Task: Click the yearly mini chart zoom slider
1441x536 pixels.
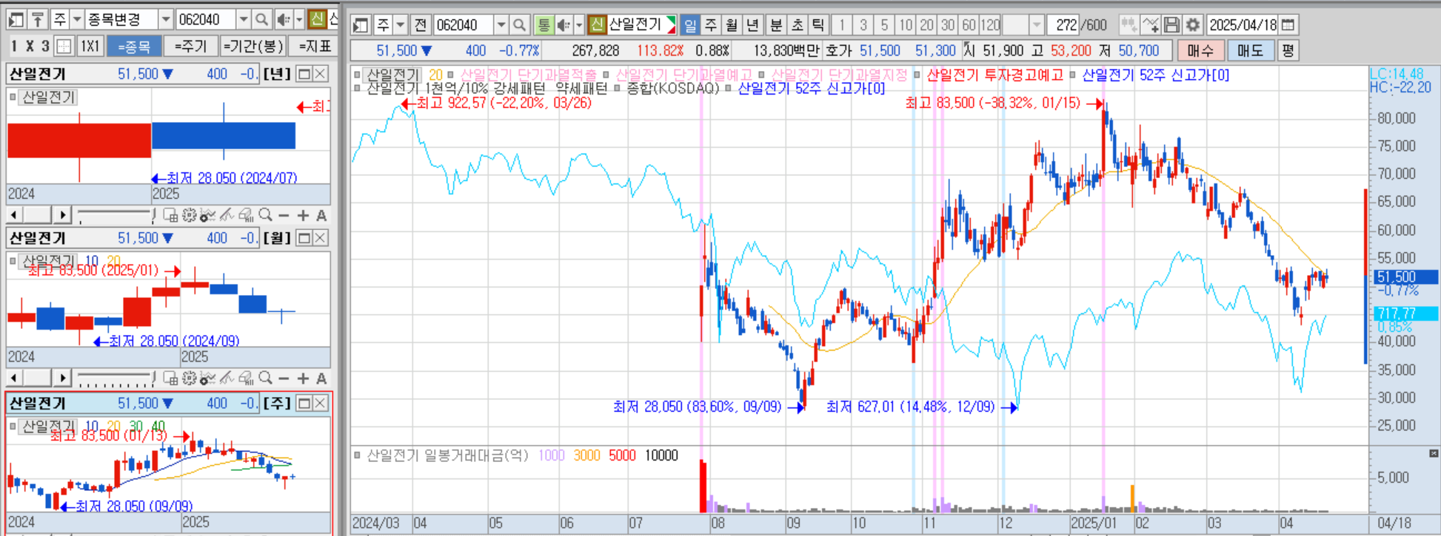Action: (116, 215)
